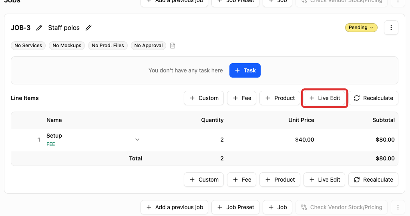This screenshot has width=410, height=216.
Task: Select the $40.00 unit price cell
Action: click(304, 140)
